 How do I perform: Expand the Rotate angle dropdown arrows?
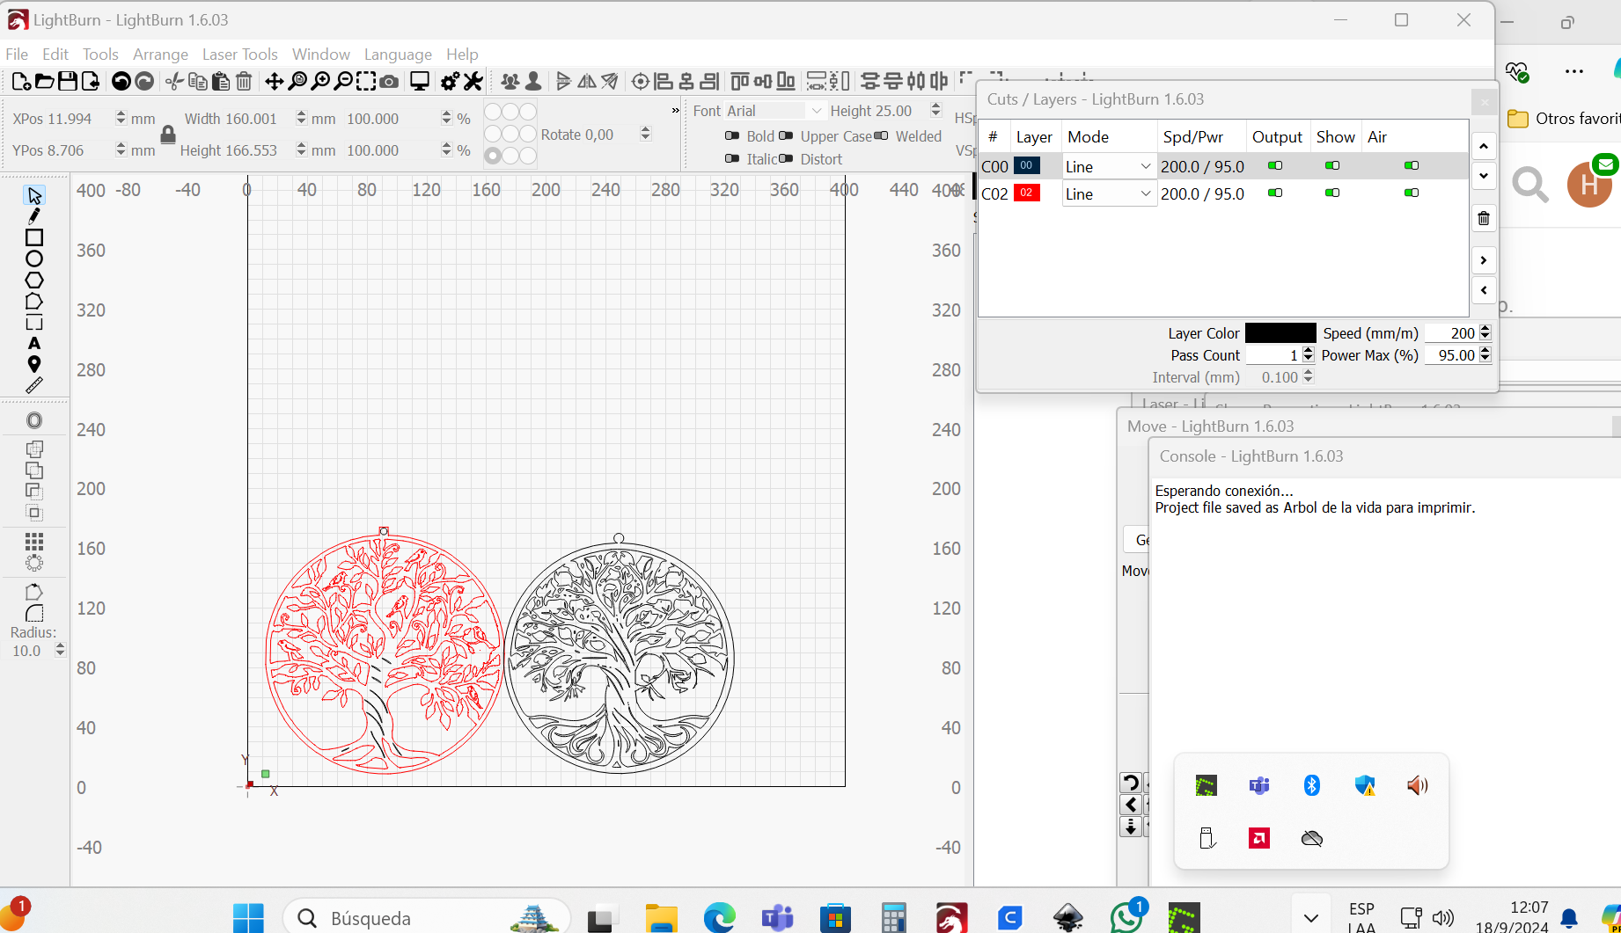click(x=645, y=134)
